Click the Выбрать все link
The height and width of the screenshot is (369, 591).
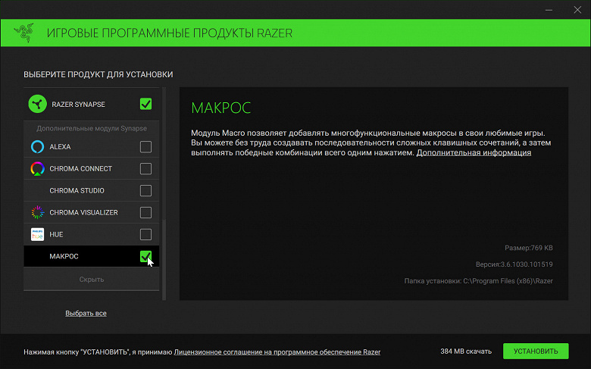click(x=86, y=313)
